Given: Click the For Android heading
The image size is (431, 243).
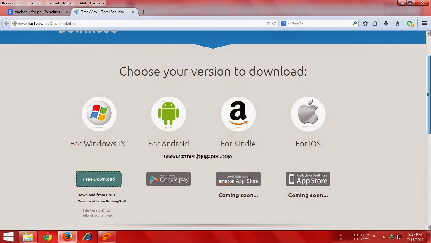Looking at the screenshot, I should 168,144.
